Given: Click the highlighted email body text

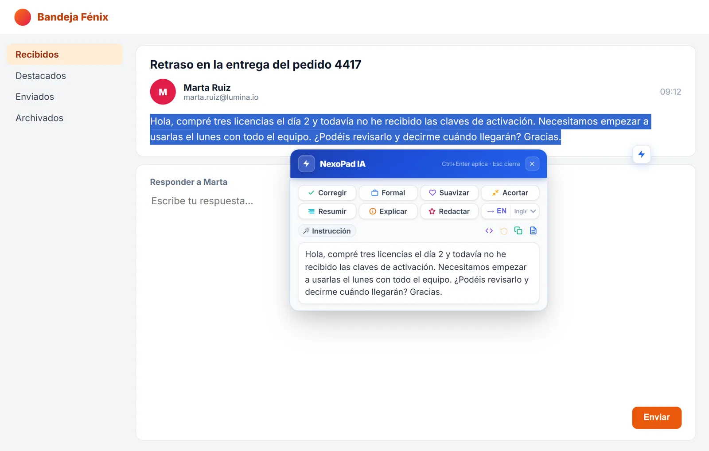Looking at the screenshot, I should click(x=400, y=129).
